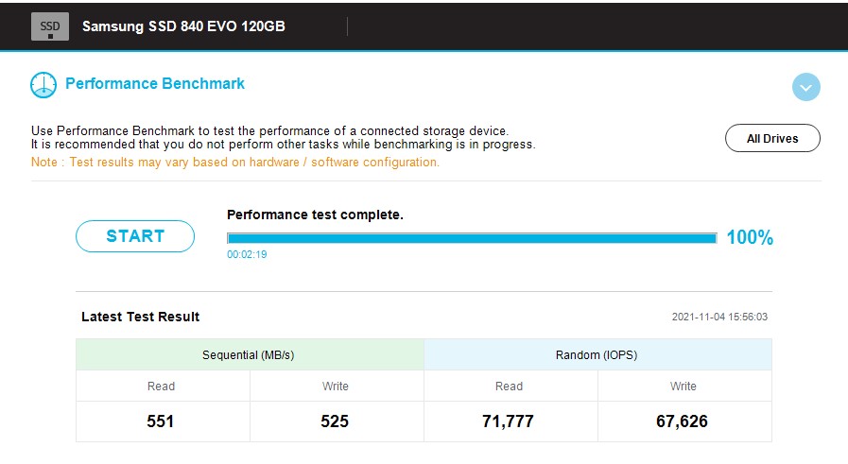Click sequential read result 551

(161, 421)
